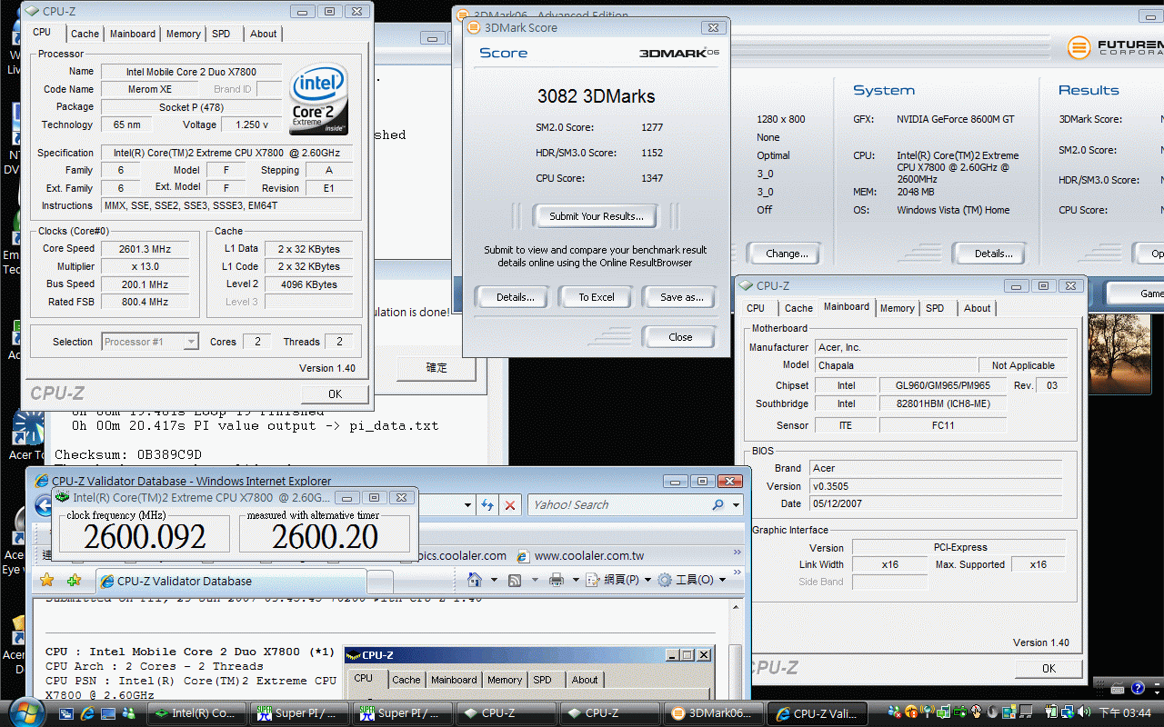The image size is (1164, 727).
Task: Open the Processor #1 selection dropdown
Action: 191,342
